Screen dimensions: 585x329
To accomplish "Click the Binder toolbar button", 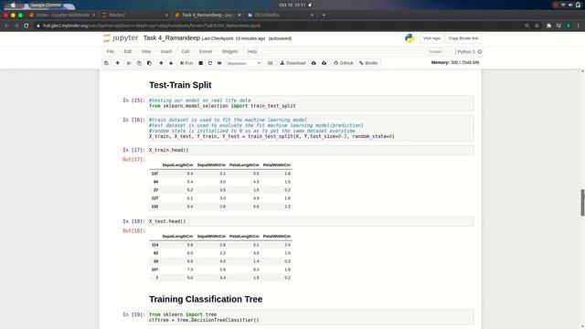I will click(368, 63).
